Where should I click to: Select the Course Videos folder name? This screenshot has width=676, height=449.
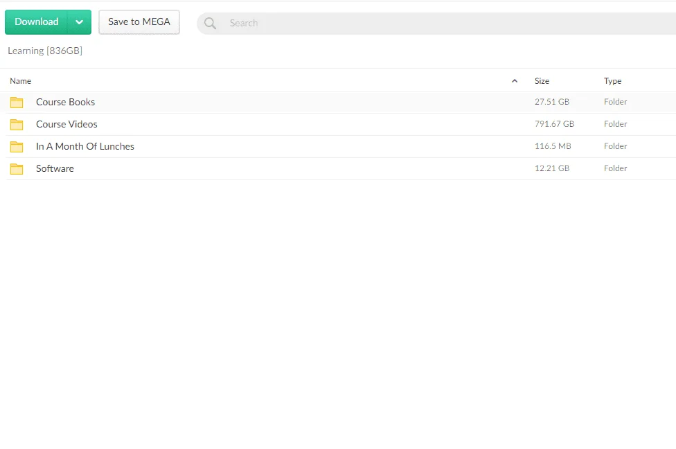pos(66,124)
